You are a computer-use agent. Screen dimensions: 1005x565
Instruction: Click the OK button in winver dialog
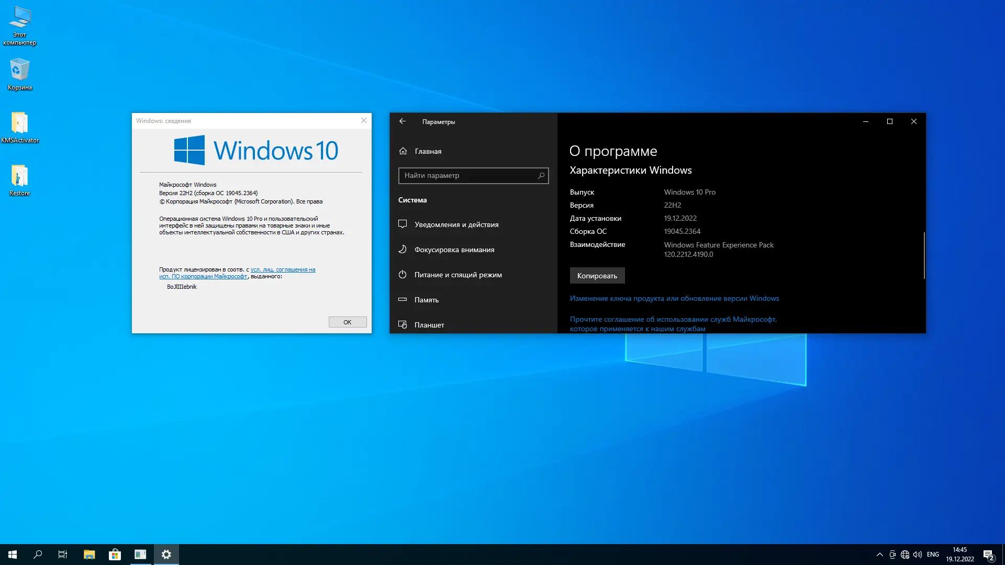[x=348, y=322]
